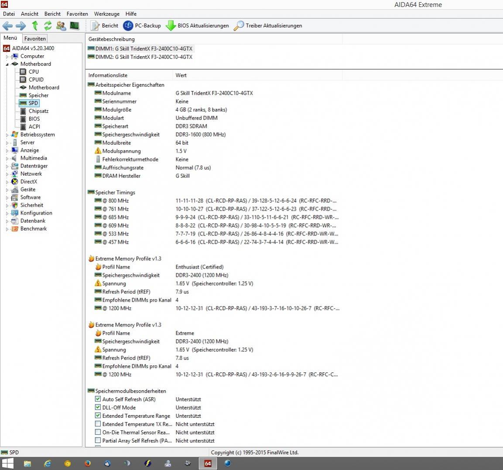The height and width of the screenshot is (470, 503).
Task: Open Treiber Aktualisierungen
Action: point(268,26)
